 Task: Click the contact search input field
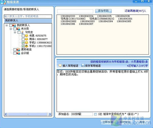(28, 16)
